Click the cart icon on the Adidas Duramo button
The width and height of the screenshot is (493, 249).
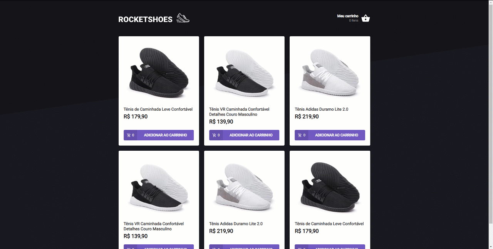coord(302,135)
